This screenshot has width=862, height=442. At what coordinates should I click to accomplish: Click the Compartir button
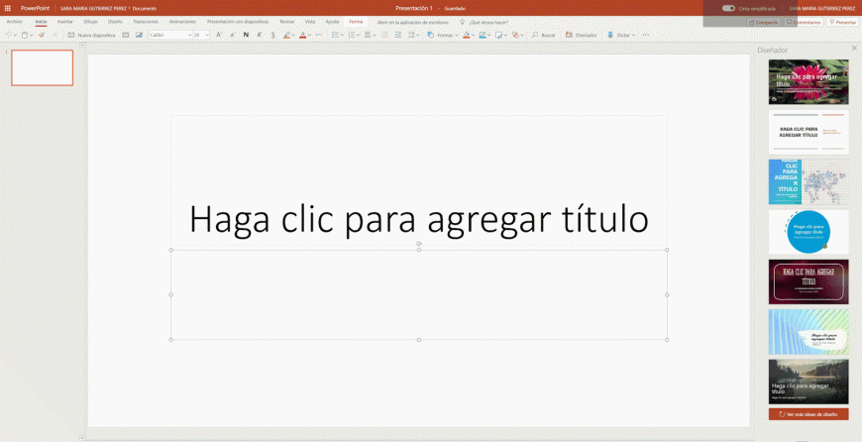click(763, 23)
